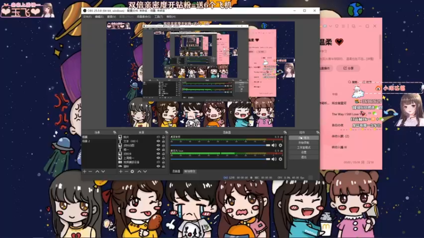Image resolution: width=424 pixels, height=238 pixels.
Task: Click the 开始推流 start streaming button
Action: 304,138
